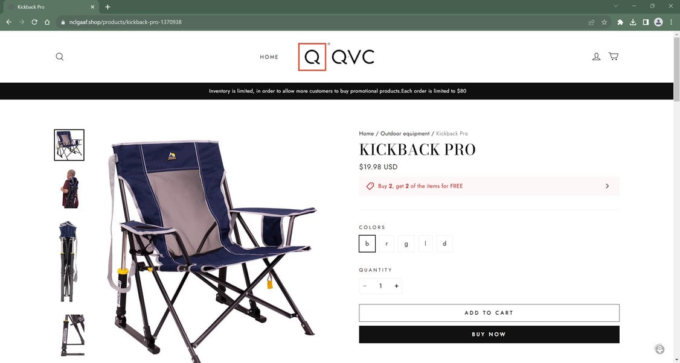This screenshot has height=363, width=680.
Task: Open the HOME navigation menu item
Action: tap(269, 57)
